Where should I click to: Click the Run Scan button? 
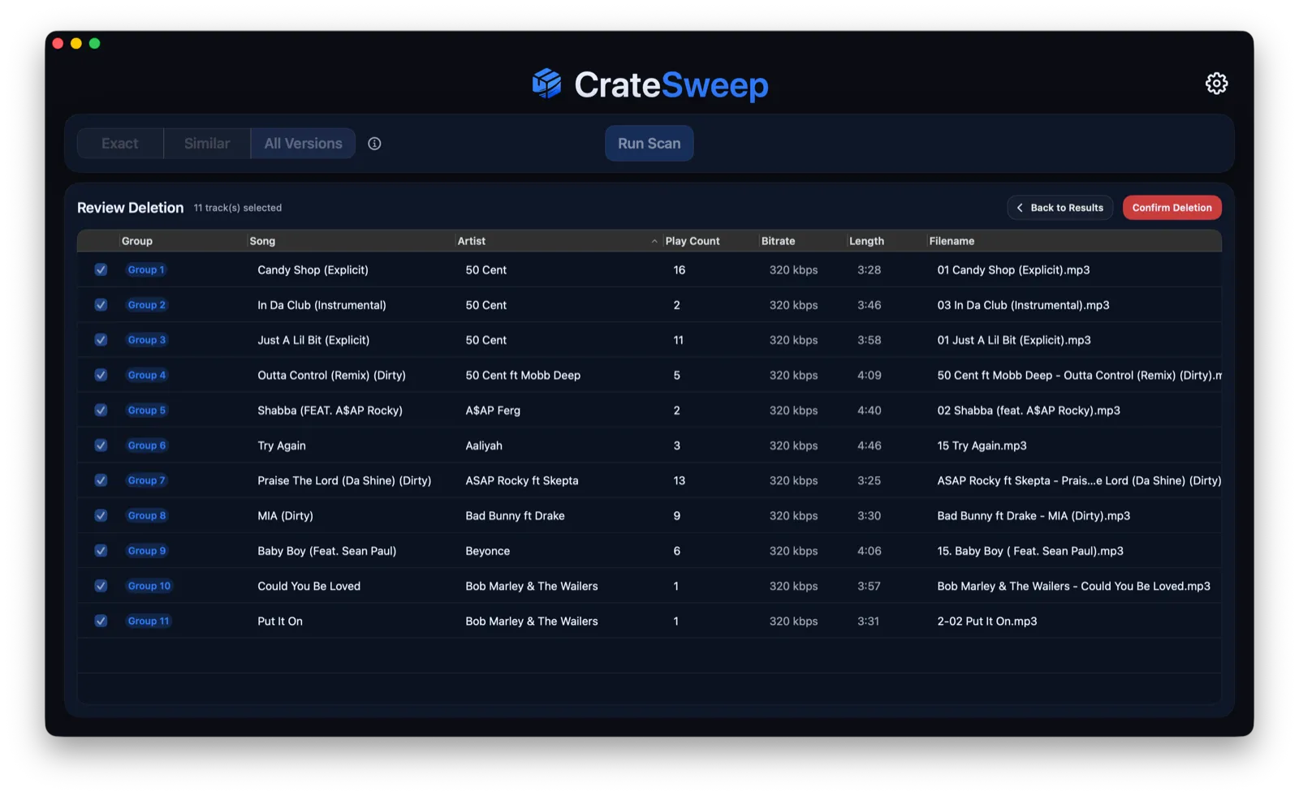(649, 144)
